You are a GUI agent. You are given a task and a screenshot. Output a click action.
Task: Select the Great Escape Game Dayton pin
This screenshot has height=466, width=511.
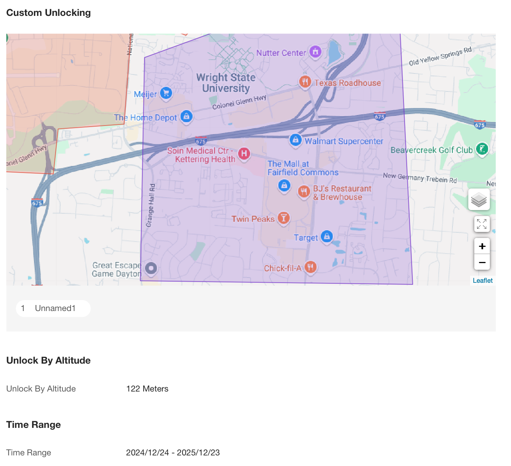151,269
